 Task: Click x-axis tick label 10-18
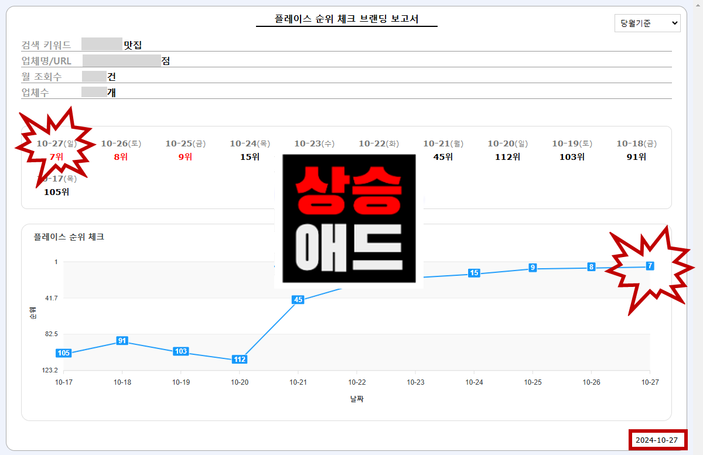[x=122, y=382]
